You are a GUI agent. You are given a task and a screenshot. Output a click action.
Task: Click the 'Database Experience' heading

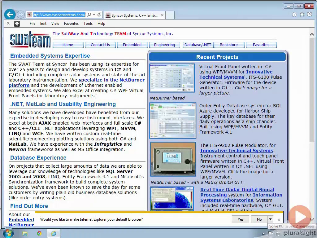(x=38, y=158)
